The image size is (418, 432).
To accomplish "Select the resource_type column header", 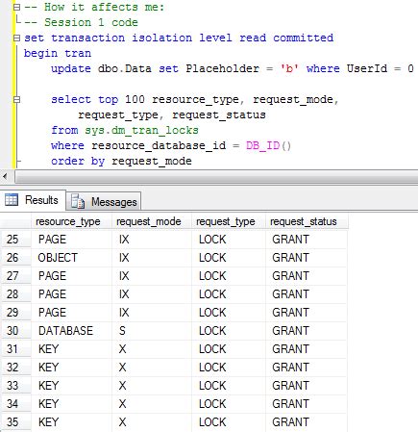I will point(71,221).
